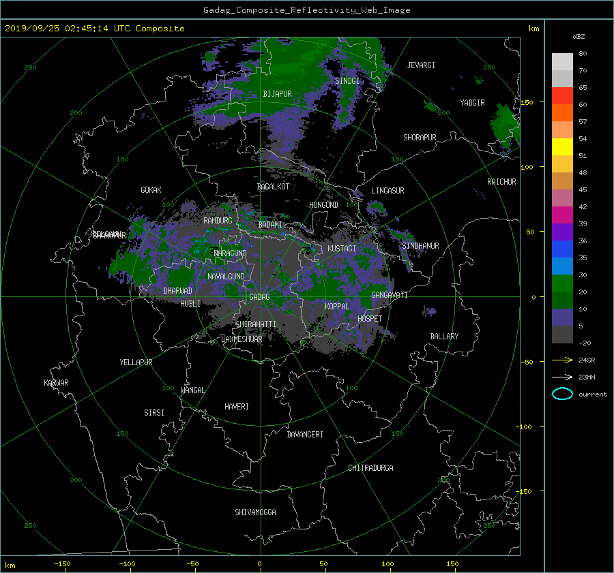This screenshot has height=573, width=614.
Task: Click the yellow 54 dBZ legend swatch
Action: click(562, 146)
